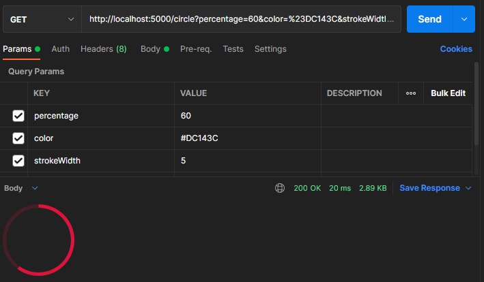The height and width of the screenshot is (282, 484).
Task: Open the GET method dropdown
Action: click(x=42, y=19)
